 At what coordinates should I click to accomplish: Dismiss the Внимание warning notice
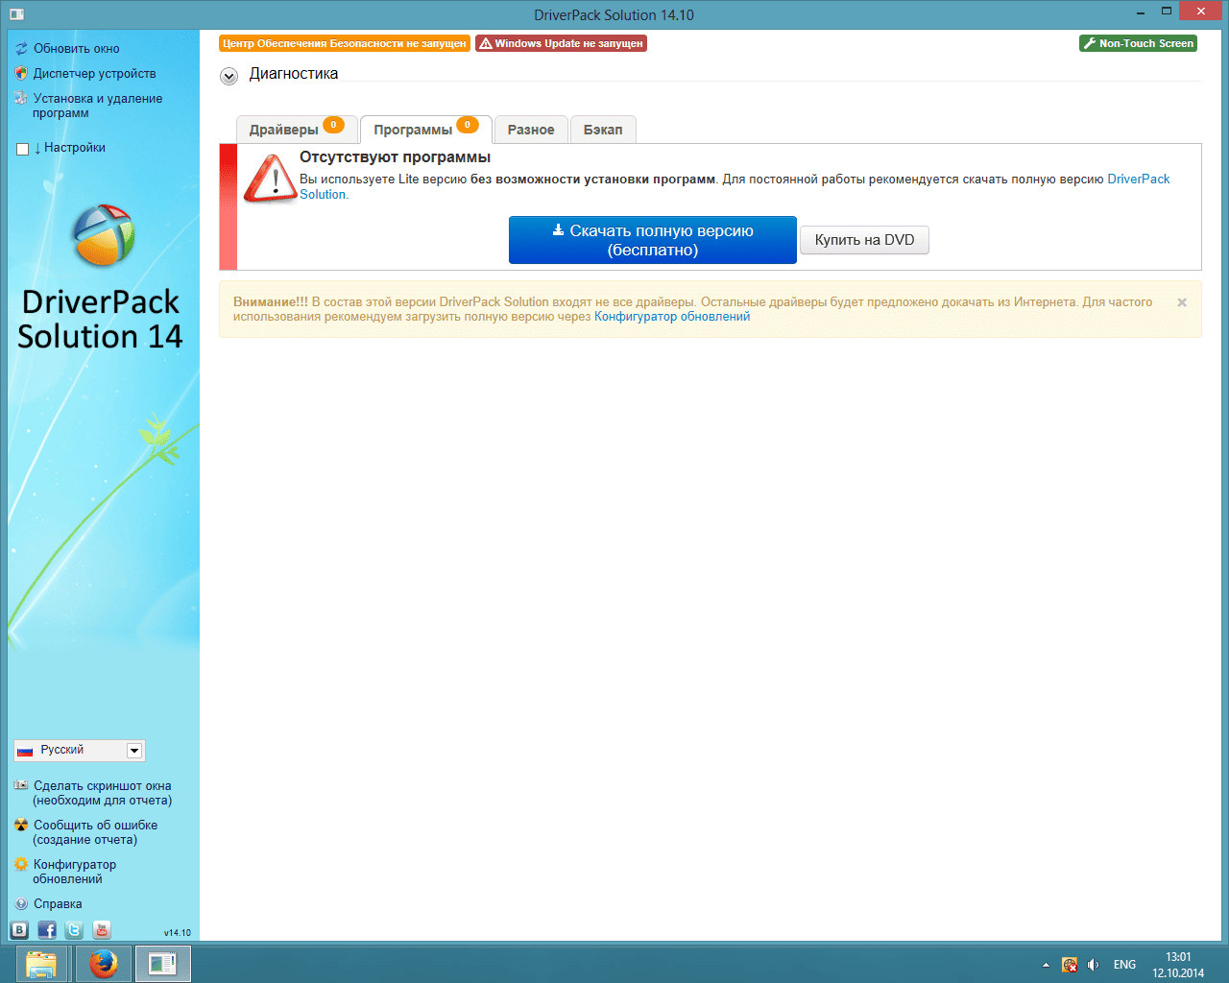coord(1182,302)
